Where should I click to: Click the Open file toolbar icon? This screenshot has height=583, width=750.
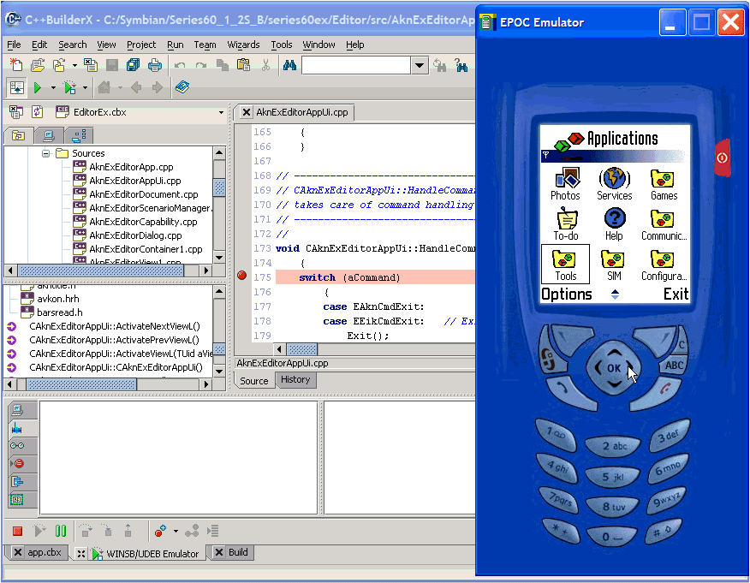[x=38, y=64]
